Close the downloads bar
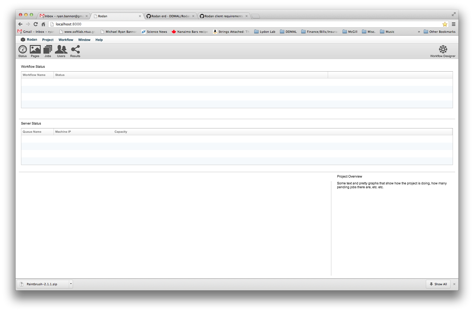Viewport: 474px width, 312px height. click(x=454, y=284)
